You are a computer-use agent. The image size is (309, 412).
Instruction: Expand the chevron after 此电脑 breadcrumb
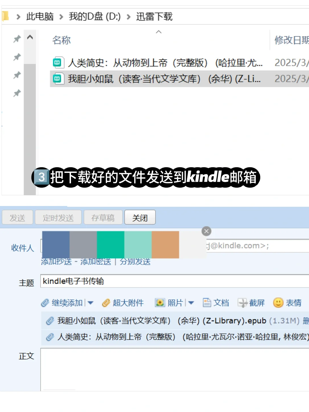coord(61,17)
